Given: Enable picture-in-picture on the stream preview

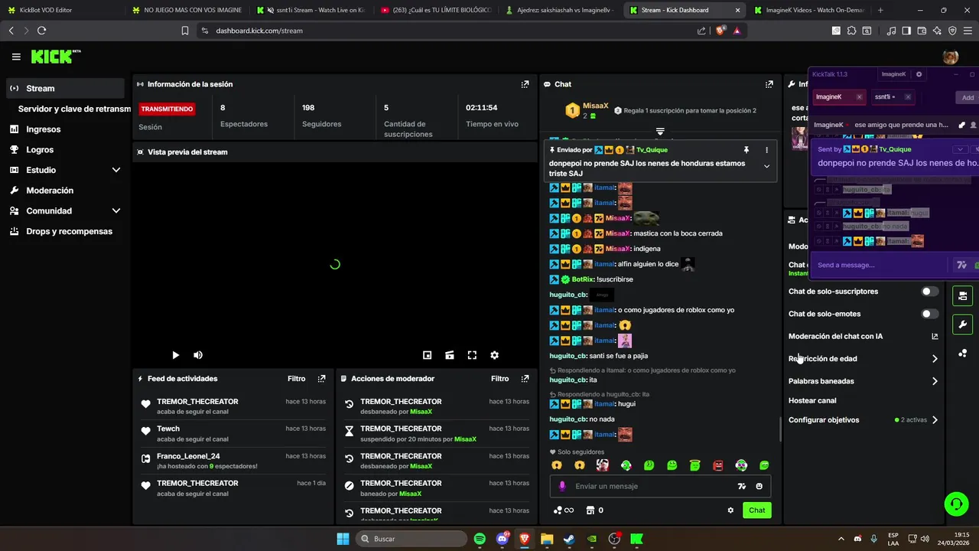Looking at the screenshot, I should [x=428, y=355].
